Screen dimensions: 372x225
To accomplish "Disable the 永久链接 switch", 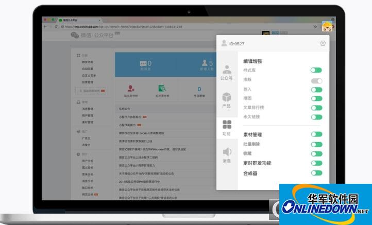I will point(316,116).
